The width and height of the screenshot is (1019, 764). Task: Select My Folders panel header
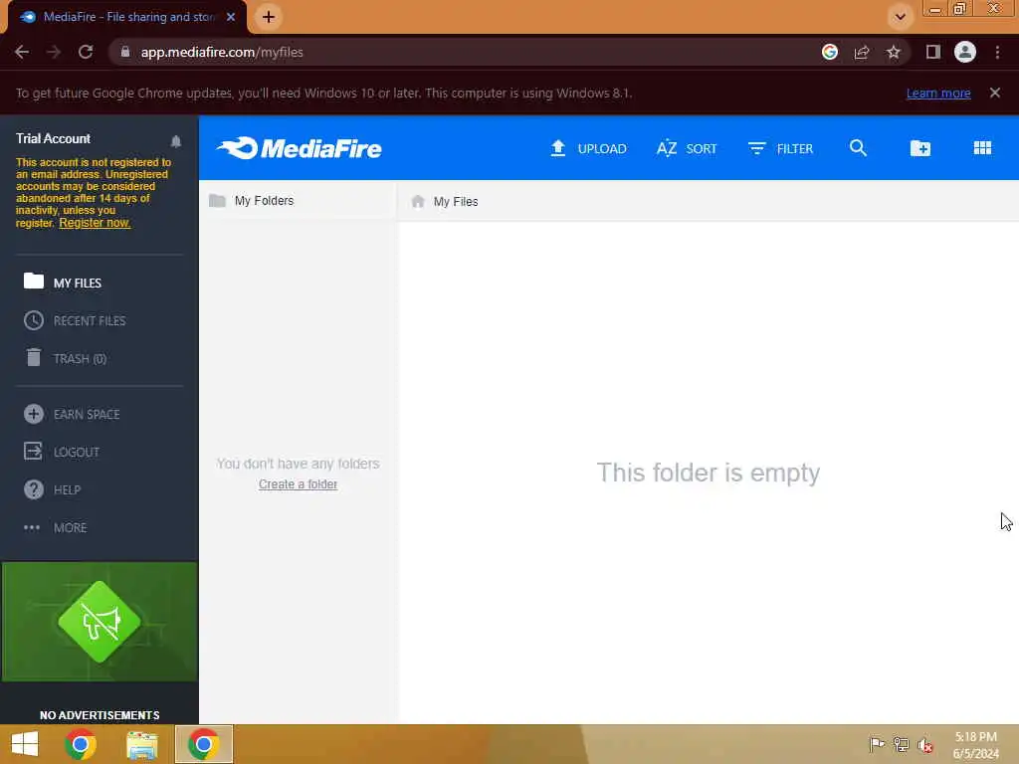(299, 201)
